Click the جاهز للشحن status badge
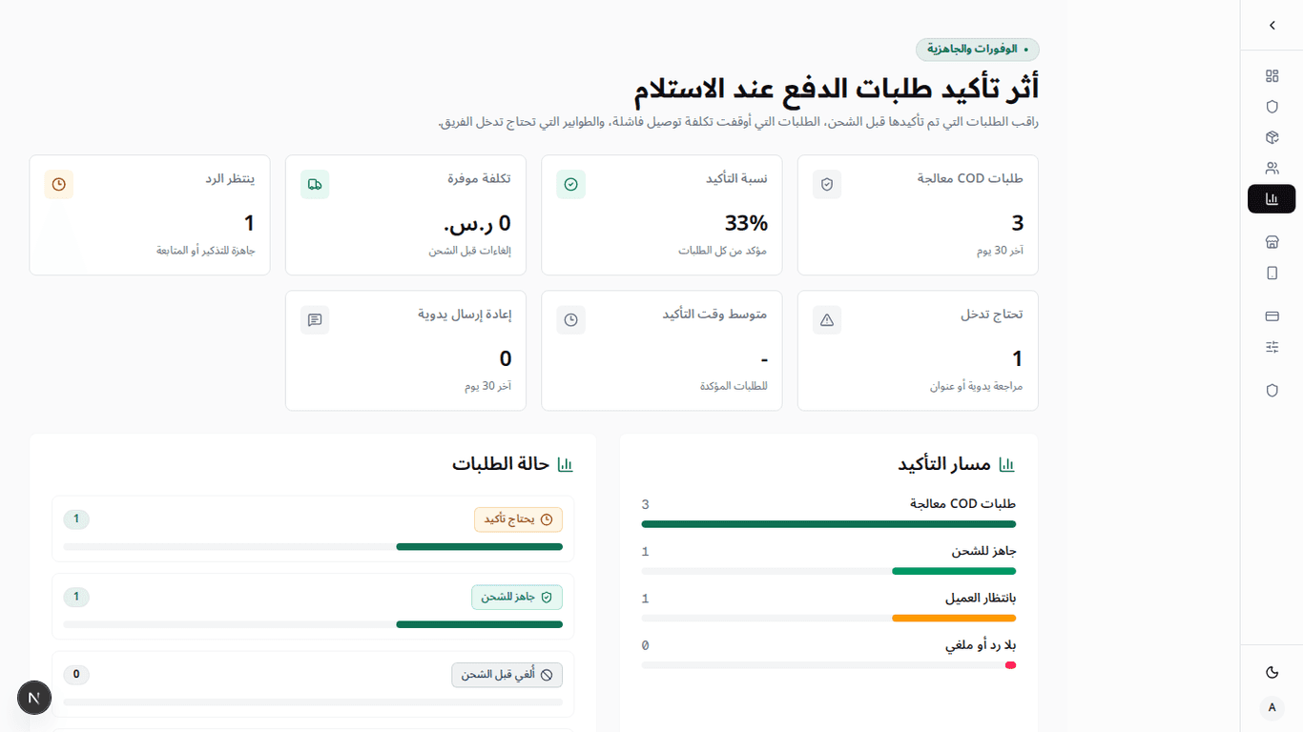 517,597
